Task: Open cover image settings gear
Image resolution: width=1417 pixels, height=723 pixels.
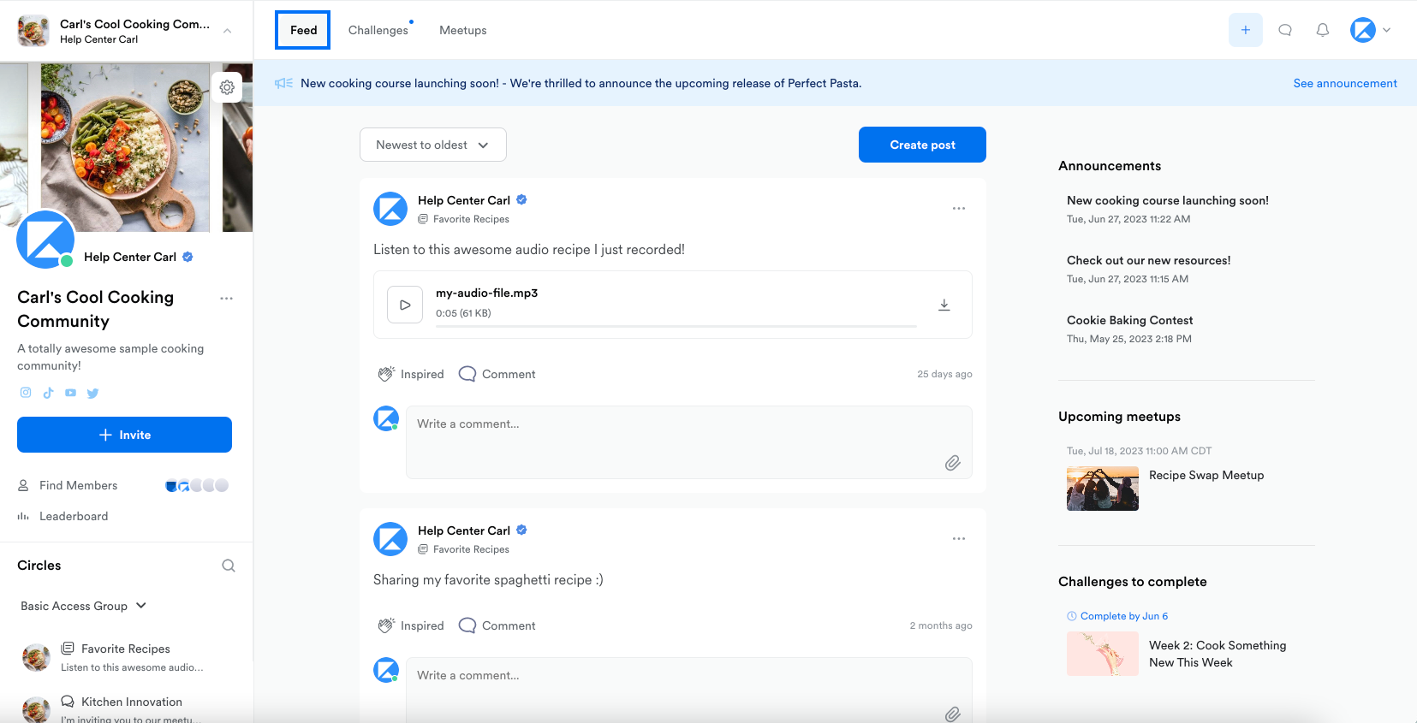Action: tap(227, 87)
